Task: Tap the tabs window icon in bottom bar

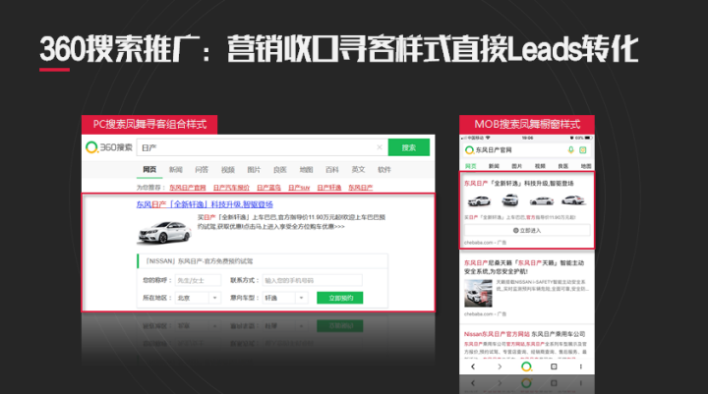Action: (x=554, y=366)
